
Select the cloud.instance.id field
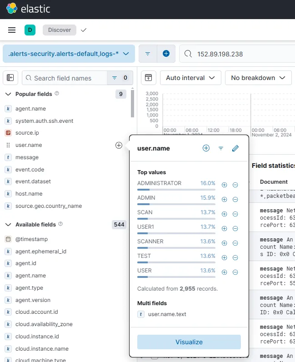(x=37, y=337)
